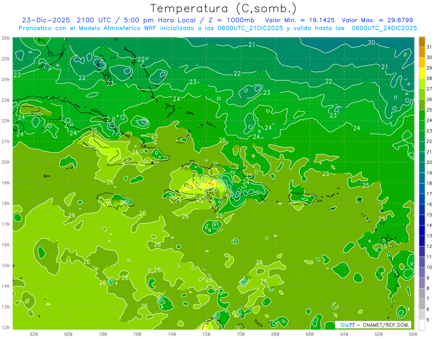Pick the blue colorbar swatch between 14 and 15

click(x=422, y=220)
